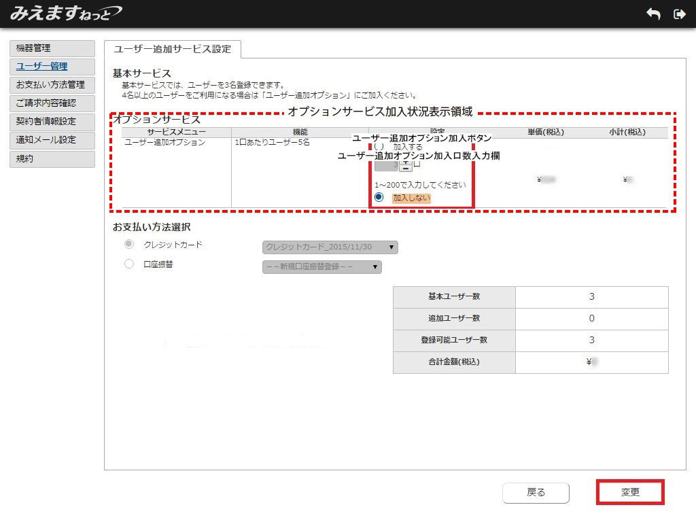Select the ユーザー追加サービス設定 tab
This screenshot has width=696, height=522.
pos(173,49)
